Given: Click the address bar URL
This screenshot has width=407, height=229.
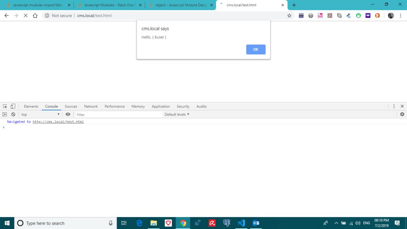Looking at the screenshot, I should [x=94, y=16].
